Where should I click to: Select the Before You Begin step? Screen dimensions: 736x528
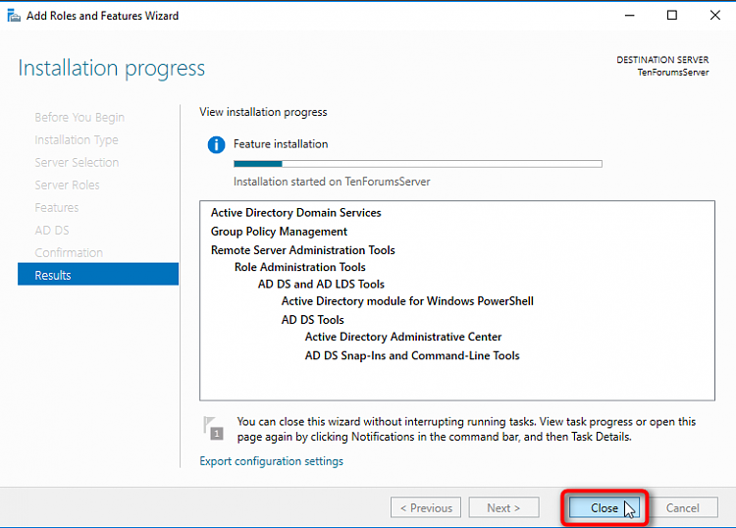click(79, 118)
